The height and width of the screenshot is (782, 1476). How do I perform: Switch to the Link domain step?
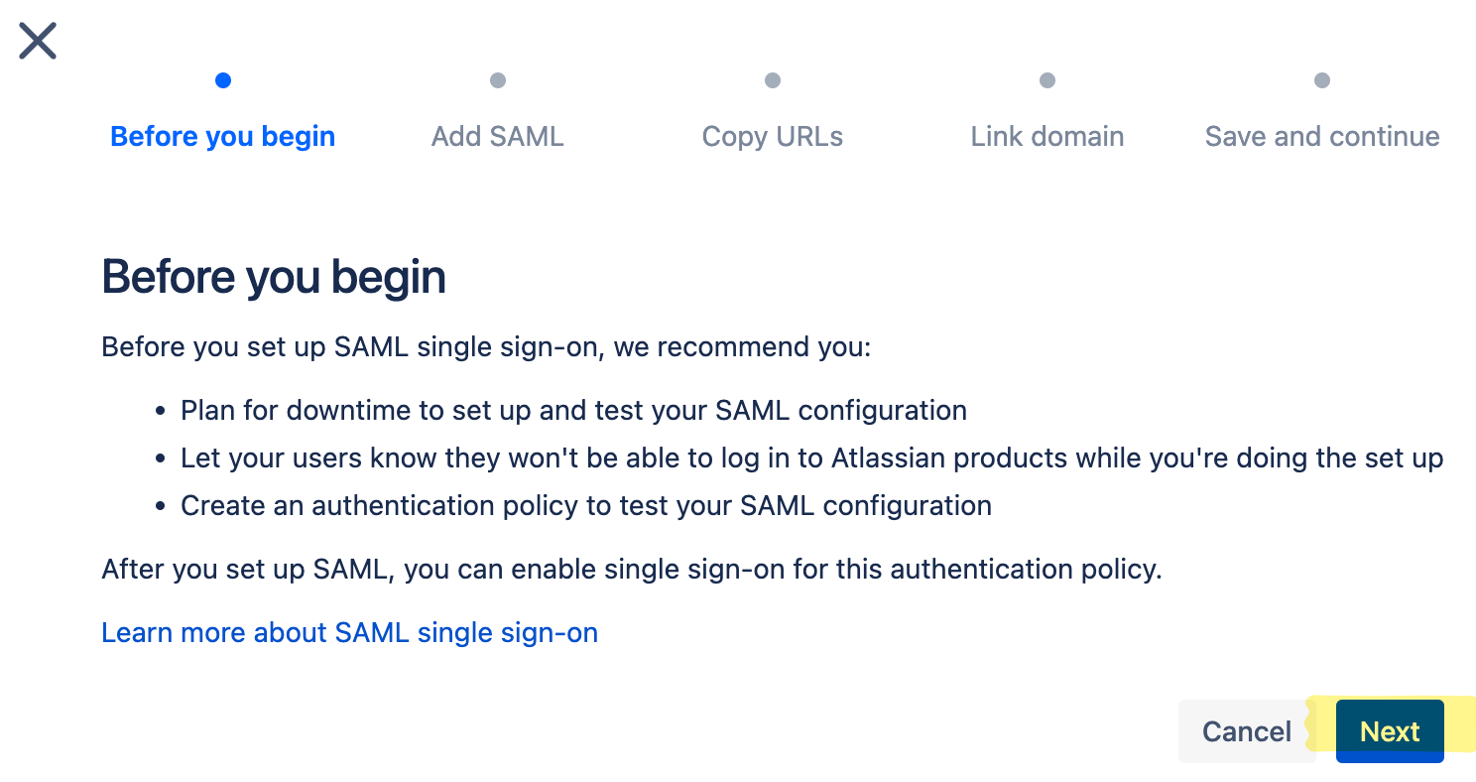coord(1047,136)
